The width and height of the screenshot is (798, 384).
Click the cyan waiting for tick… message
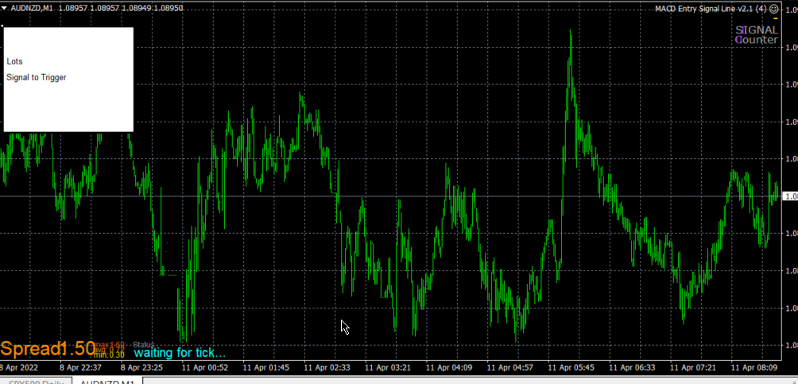(180, 352)
